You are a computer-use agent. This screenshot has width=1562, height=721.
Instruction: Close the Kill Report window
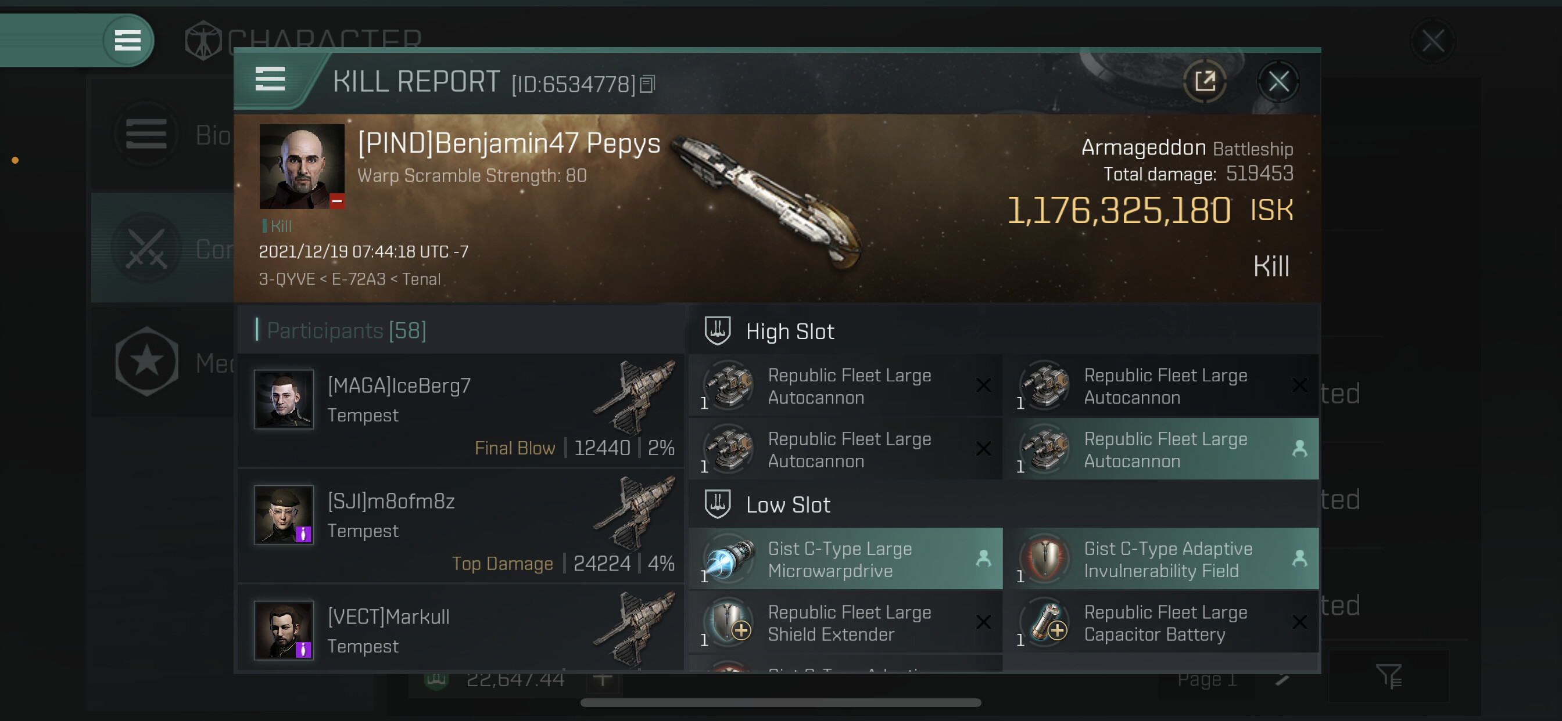point(1278,81)
